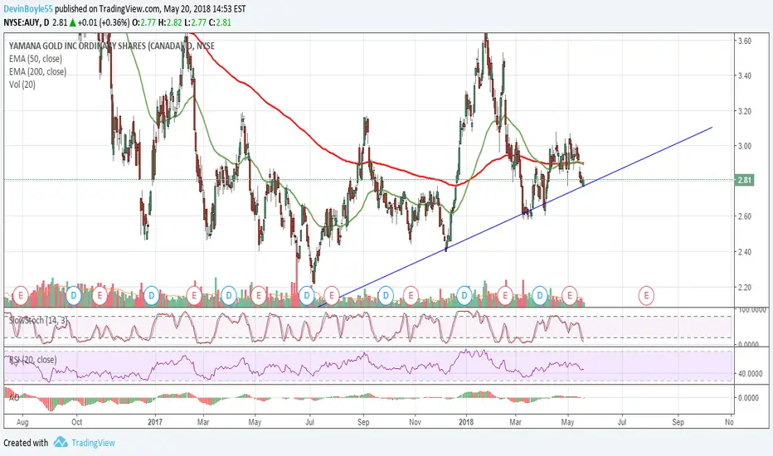
Task: Select the EMA (50, close) indicator label
Action: click(x=36, y=59)
